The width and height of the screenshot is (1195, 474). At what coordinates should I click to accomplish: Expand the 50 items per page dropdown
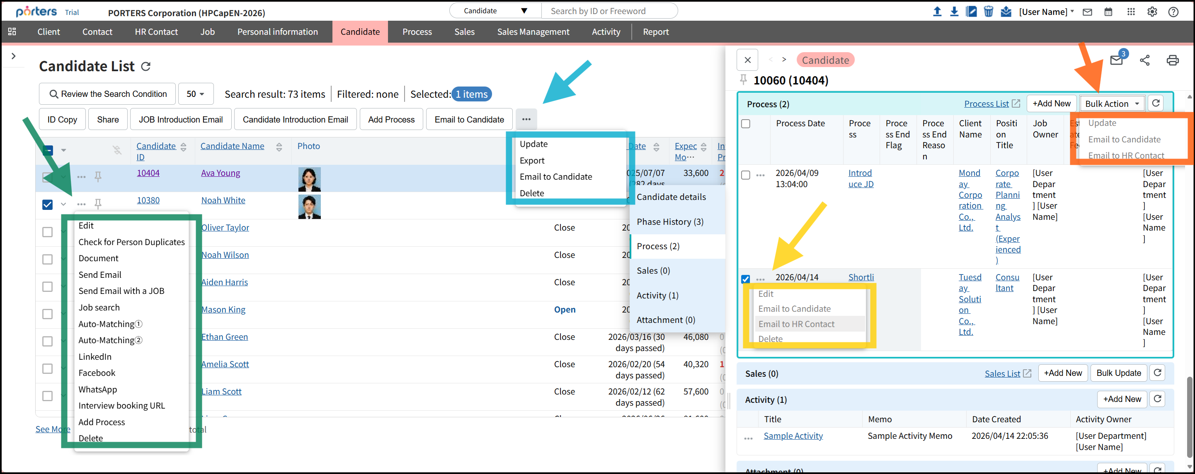195,94
